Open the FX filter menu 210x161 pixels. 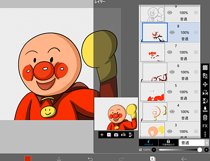[205, 126]
